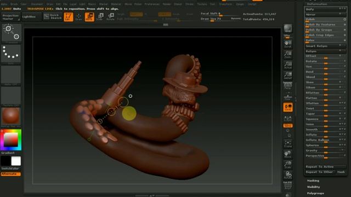Select the Move transpose button in top shelf
This screenshot has width=351, height=197.
[89, 17]
